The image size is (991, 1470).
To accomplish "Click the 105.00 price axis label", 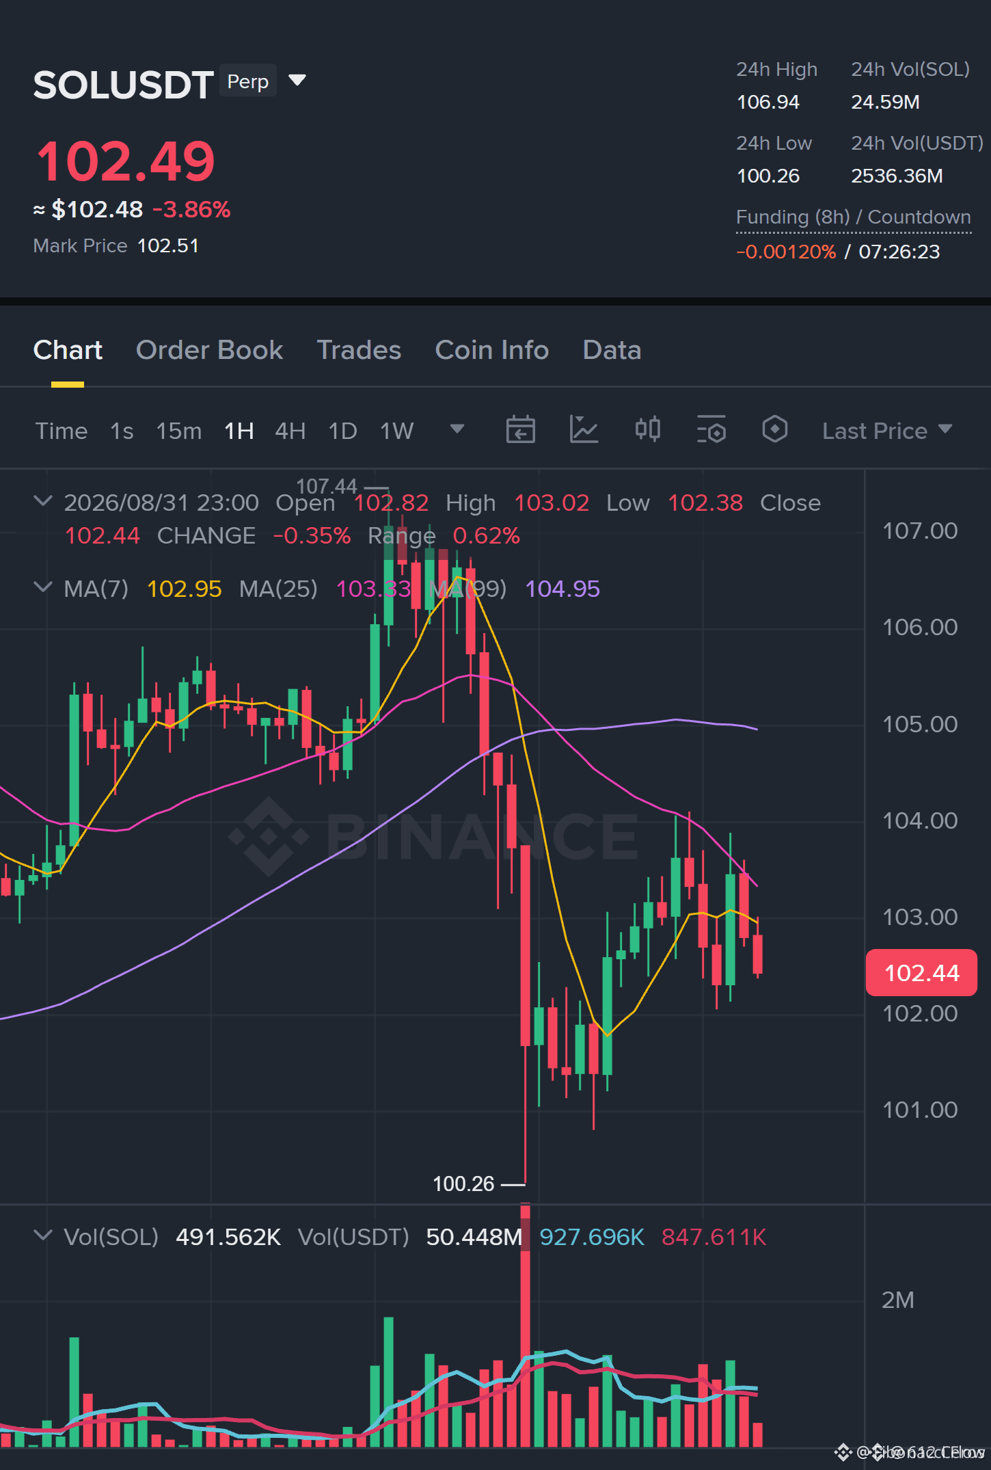I will [x=920, y=724].
